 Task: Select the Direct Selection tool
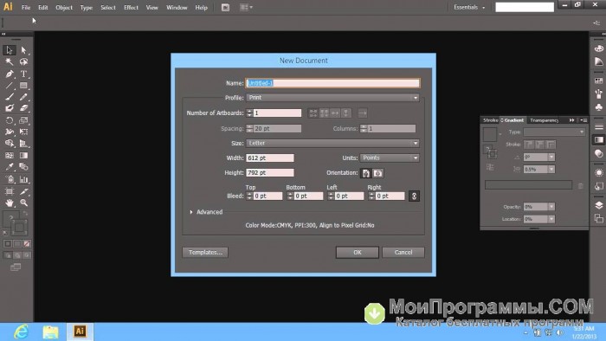(x=23, y=50)
